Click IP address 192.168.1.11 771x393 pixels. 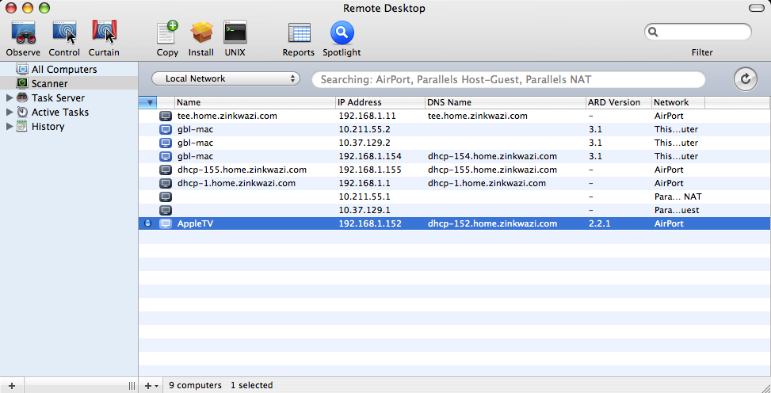tap(368, 116)
